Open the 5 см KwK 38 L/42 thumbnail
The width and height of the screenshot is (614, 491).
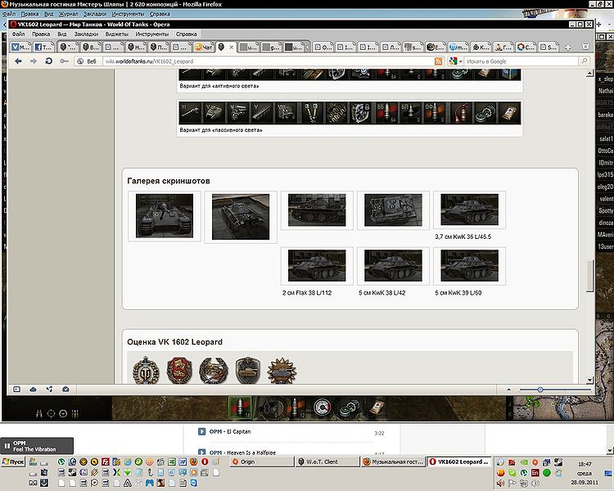coord(393,265)
